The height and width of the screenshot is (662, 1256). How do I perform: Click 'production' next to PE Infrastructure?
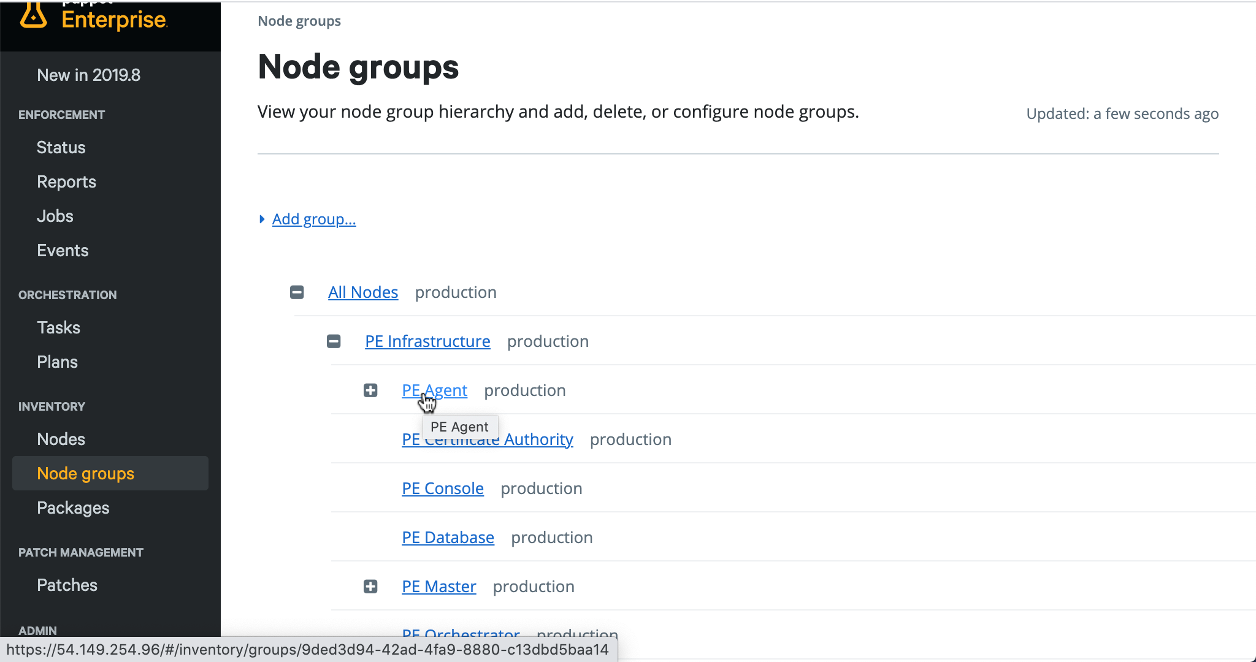[x=548, y=341]
